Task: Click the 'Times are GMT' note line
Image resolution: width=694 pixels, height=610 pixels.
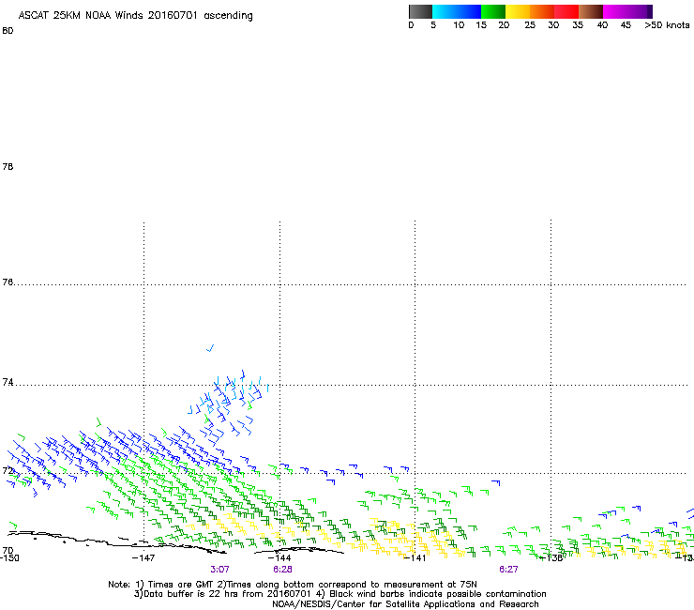Action: (x=293, y=585)
